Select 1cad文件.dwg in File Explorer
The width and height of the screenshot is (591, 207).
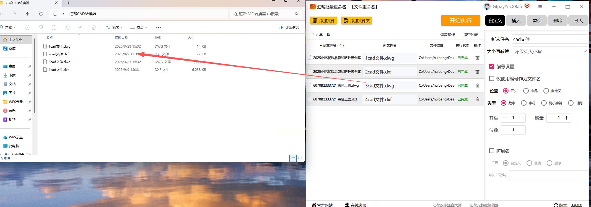[x=59, y=46]
